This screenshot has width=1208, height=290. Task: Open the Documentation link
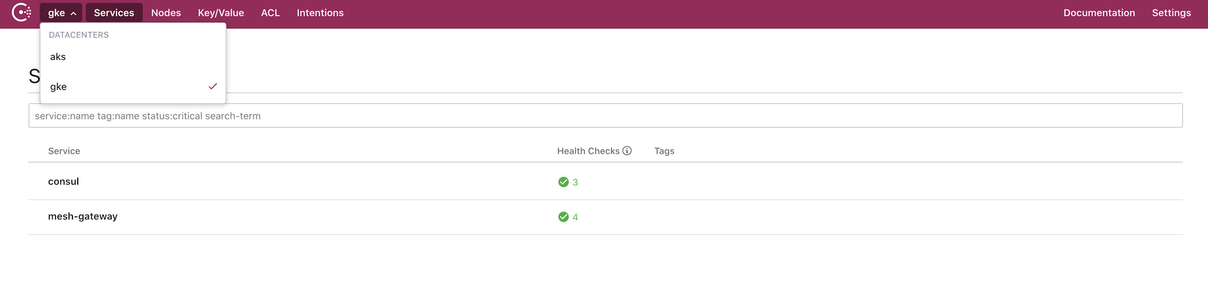click(1099, 13)
